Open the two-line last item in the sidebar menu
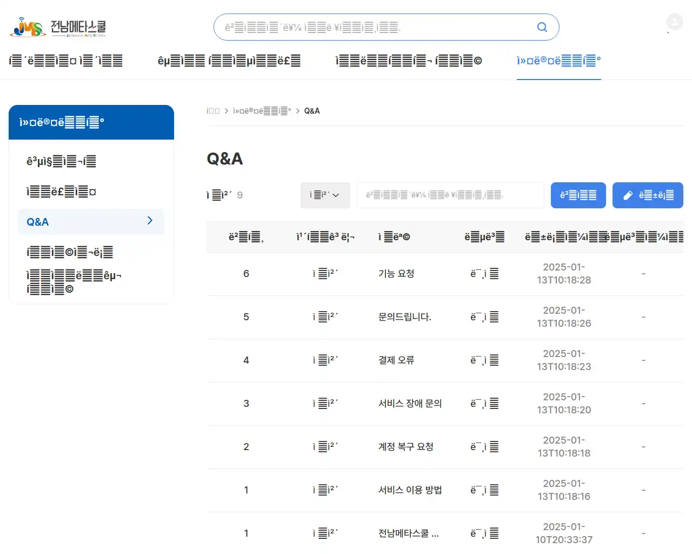 74,282
